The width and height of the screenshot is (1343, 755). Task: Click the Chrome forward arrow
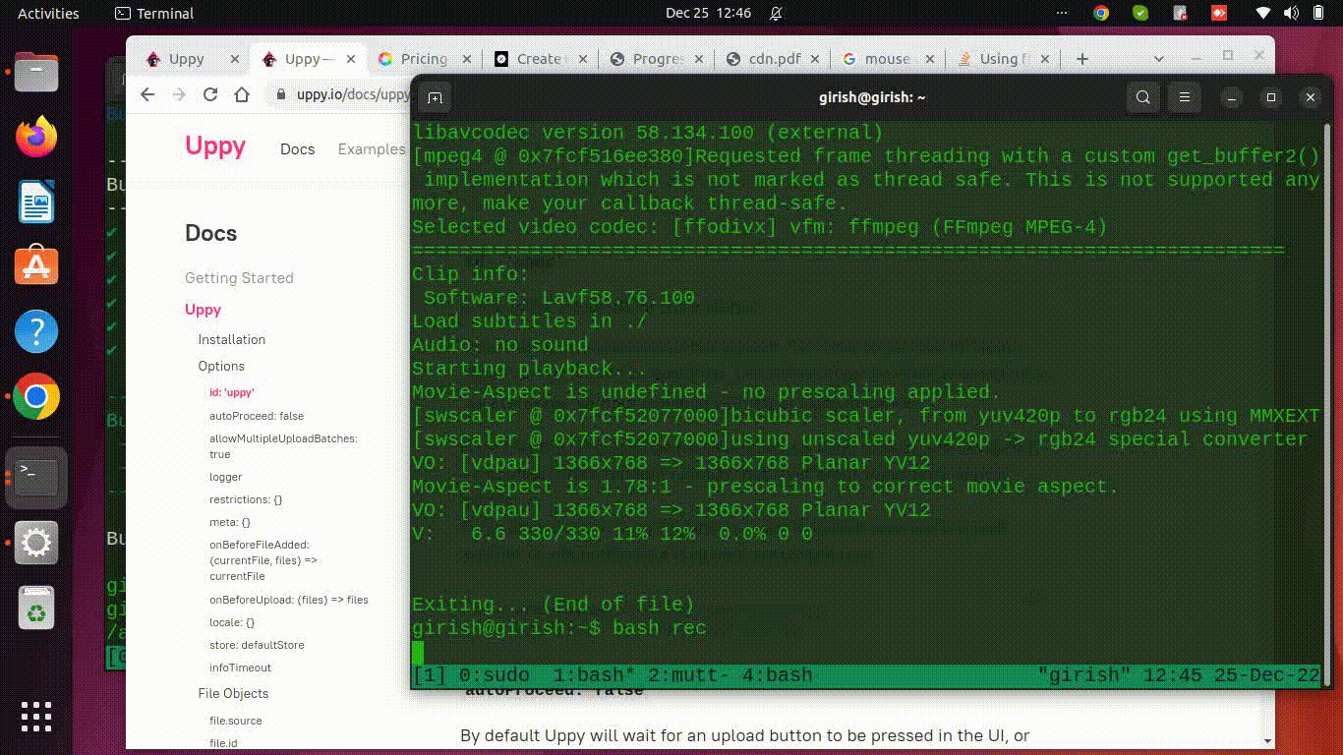(x=179, y=94)
